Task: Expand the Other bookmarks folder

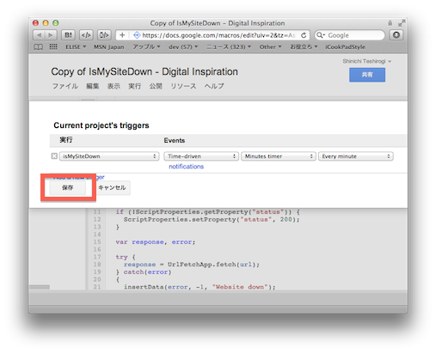Action: pos(270,46)
